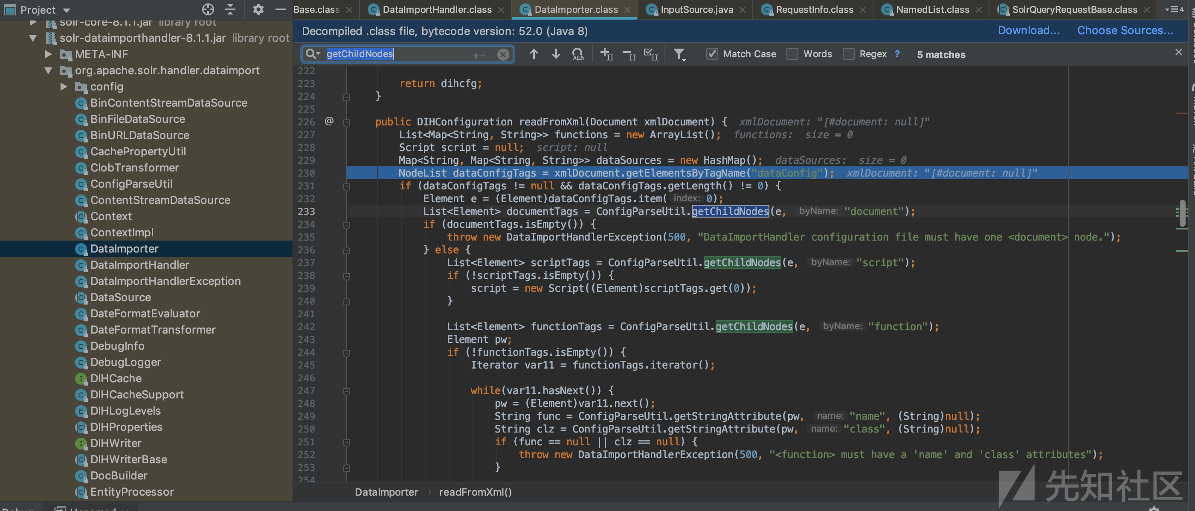The height and width of the screenshot is (511, 1195).
Task: Click readFromXml() in the breadcrumb bar
Action: pos(475,492)
